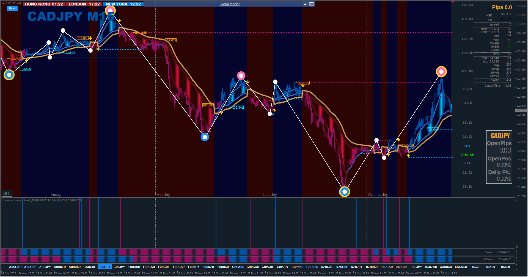Toggle the OFF switch on chart
This screenshot has width=528, height=277.
[x=7, y=193]
